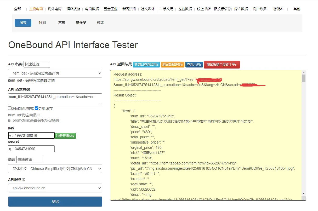This screenshot has height=211, width=318.
Task: Open the 拼多多 tab
Action: [x=81, y=23]
